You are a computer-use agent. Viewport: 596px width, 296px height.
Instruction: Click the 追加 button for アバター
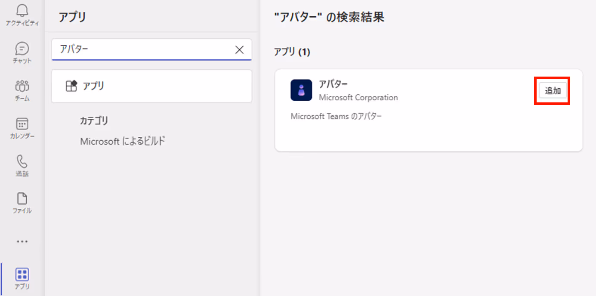tap(553, 91)
